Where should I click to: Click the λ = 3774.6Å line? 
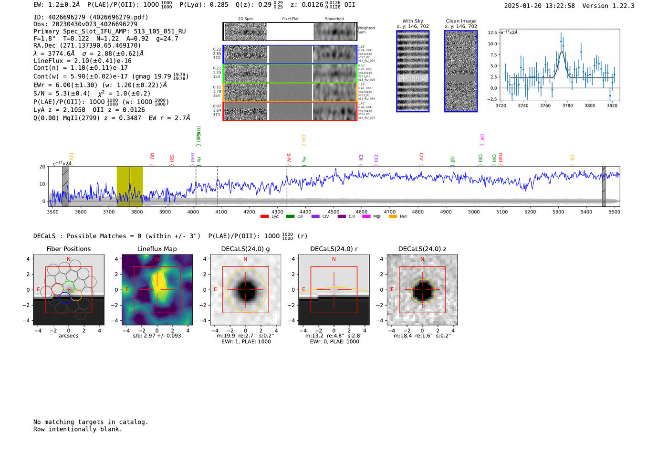(x=88, y=53)
